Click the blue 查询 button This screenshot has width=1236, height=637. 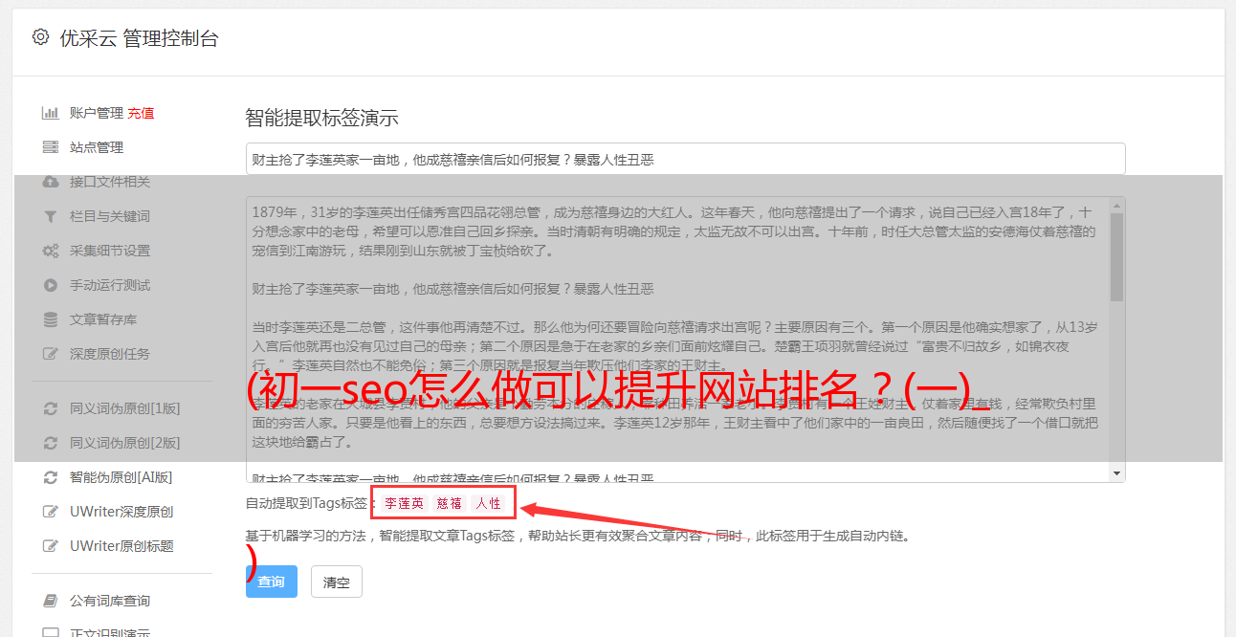pyautogui.click(x=272, y=582)
